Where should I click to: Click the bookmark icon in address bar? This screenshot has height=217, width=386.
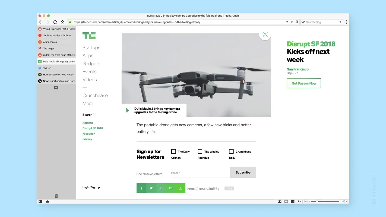coord(297,22)
